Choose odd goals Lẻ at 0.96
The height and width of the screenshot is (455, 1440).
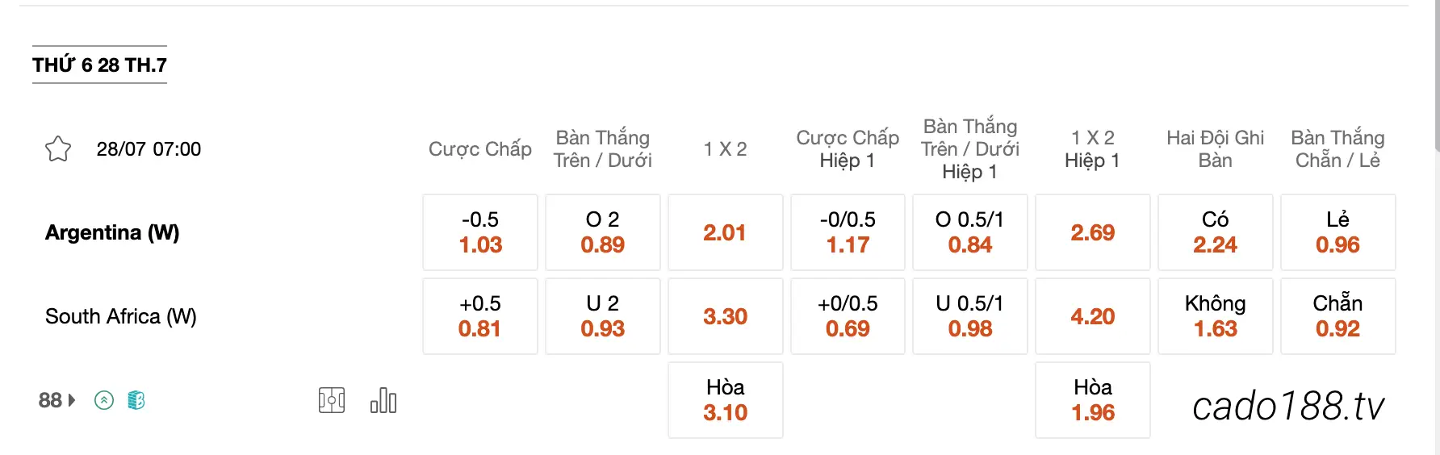click(1338, 232)
